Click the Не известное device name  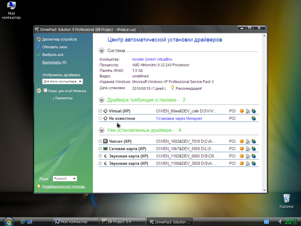(x=122, y=119)
